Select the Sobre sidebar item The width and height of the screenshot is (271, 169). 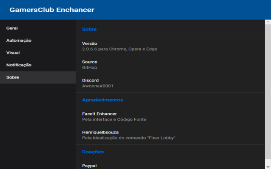pyautogui.click(x=38, y=77)
